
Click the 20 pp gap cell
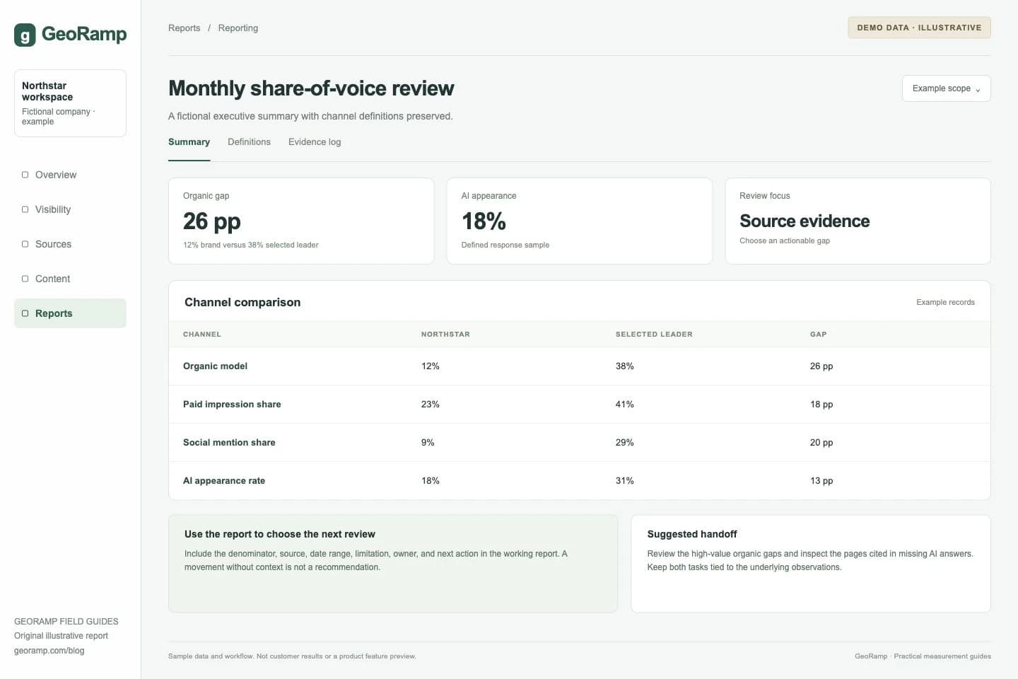click(821, 443)
